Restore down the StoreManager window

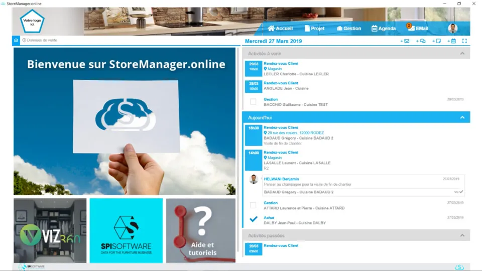(459, 4)
